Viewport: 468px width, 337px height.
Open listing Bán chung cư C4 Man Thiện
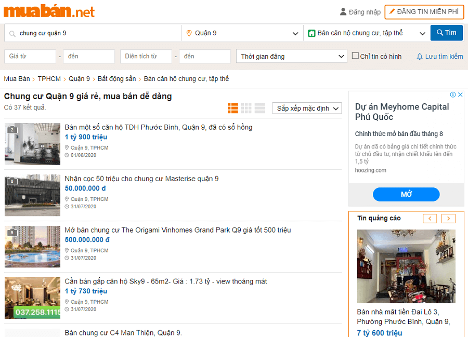tap(123, 332)
